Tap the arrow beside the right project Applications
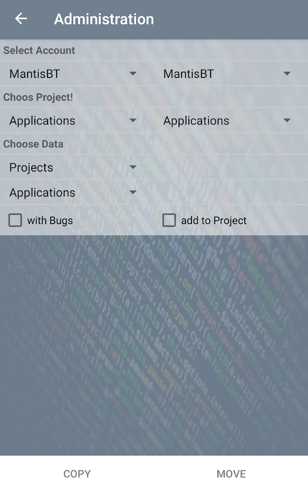This screenshot has height=489, width=308. tap(287, 120)
